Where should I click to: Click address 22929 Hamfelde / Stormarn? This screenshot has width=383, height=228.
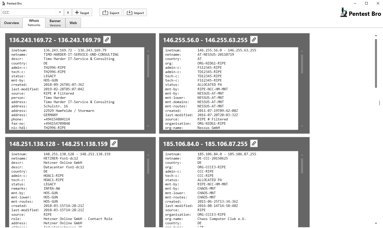[69, 111]
